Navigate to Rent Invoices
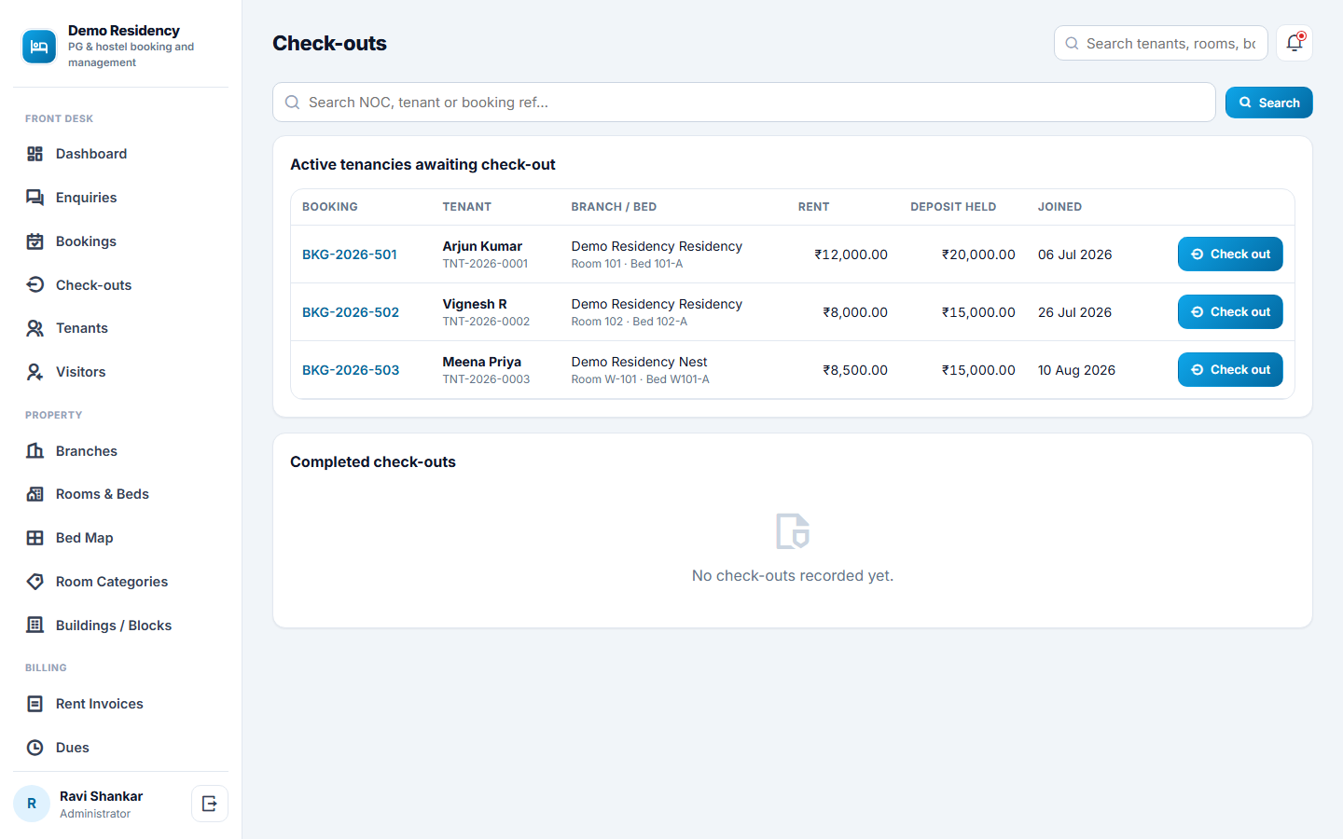Viewport: 1343px width, 839px height. click(120, 704)
